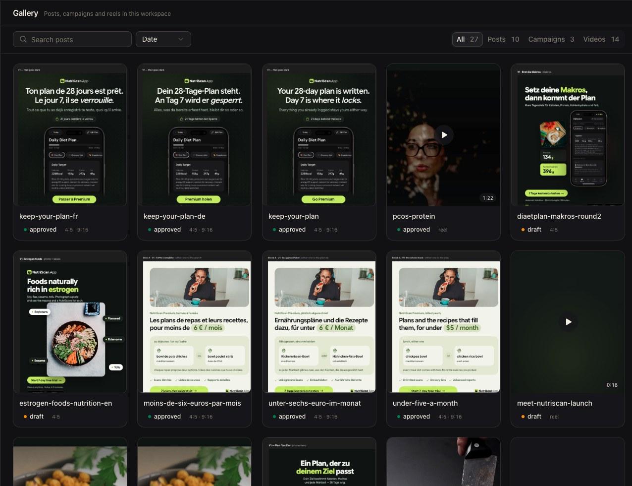This screenshot has width=632, height=486.
Task: Open keep-your-plan-de thumbnail
Action: [x=194, y=135]
